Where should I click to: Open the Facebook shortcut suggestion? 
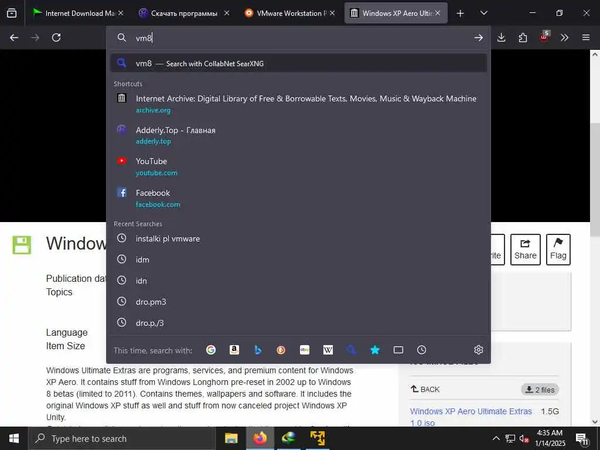(298, 198)
